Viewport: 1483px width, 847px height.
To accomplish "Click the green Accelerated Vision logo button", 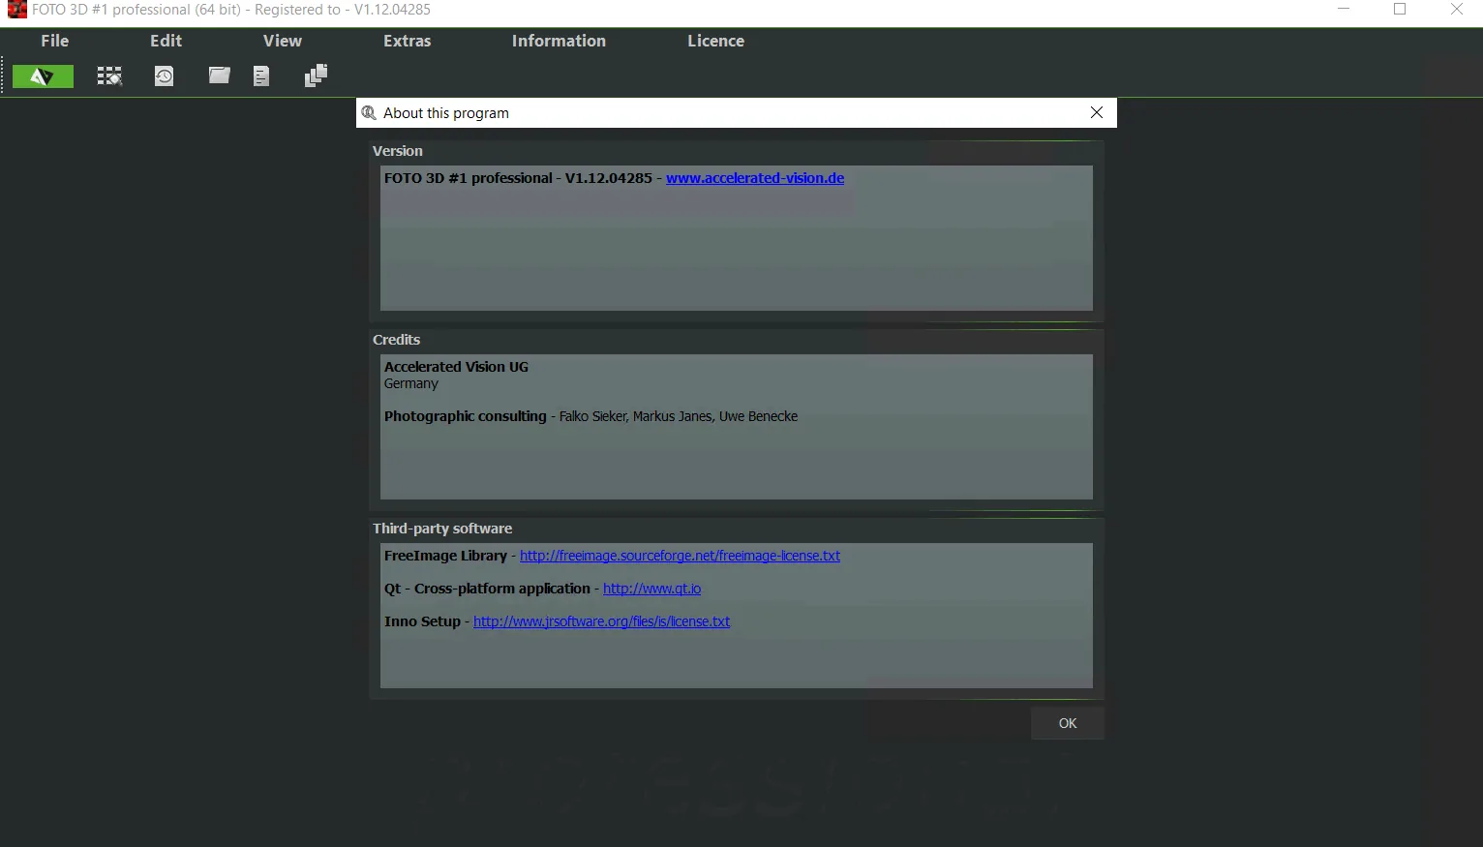I will pos(43,76).
